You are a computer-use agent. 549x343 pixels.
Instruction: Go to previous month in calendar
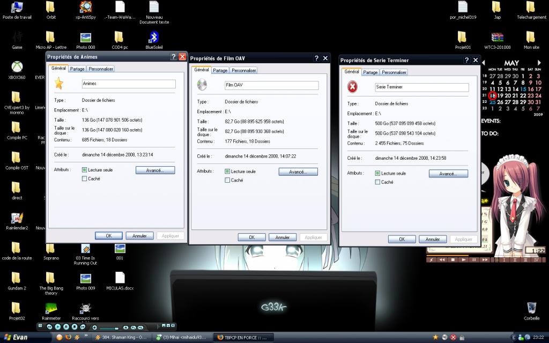tap(484, 63)
